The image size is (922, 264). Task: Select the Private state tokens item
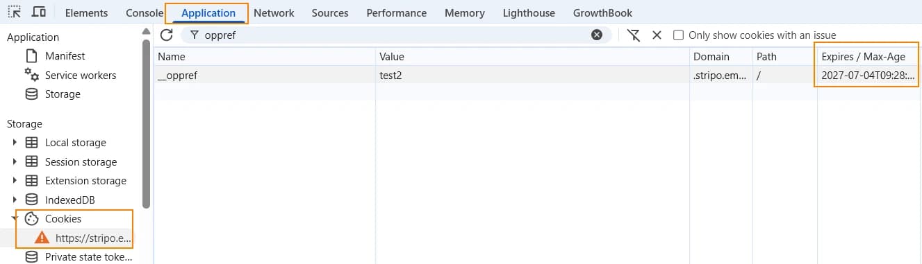point(88,257)
